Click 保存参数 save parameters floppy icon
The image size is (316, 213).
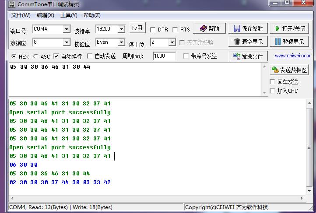248,29
